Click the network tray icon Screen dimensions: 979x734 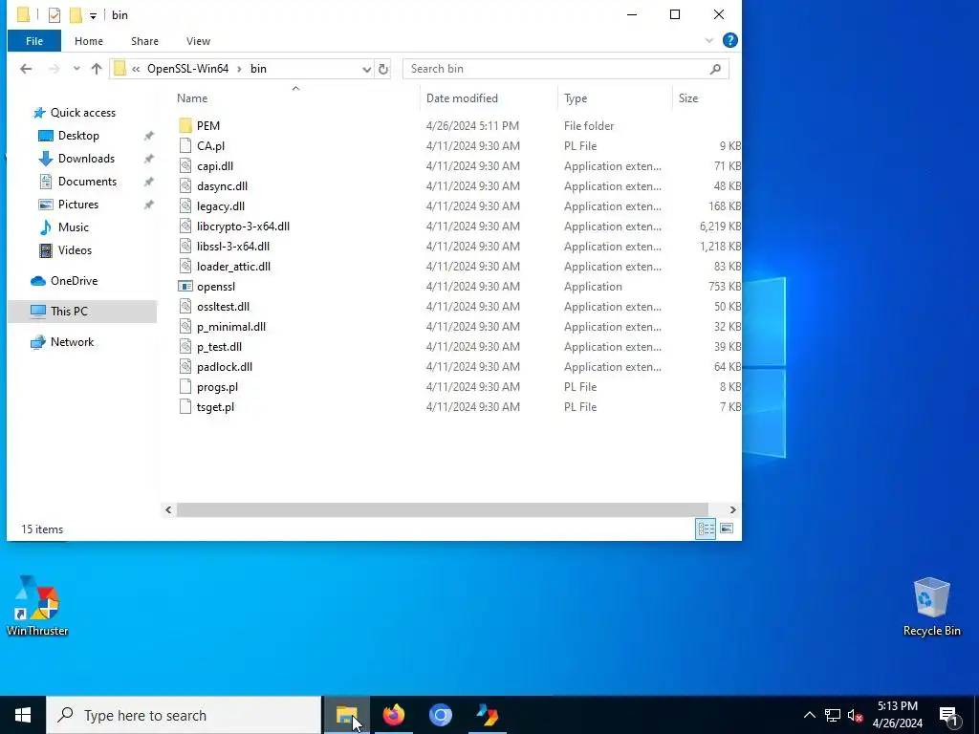point(833,715)
